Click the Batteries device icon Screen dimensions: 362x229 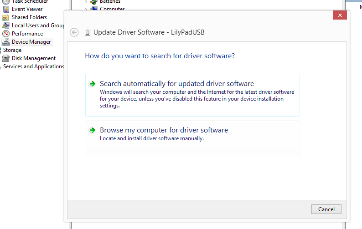coord(94,2)
